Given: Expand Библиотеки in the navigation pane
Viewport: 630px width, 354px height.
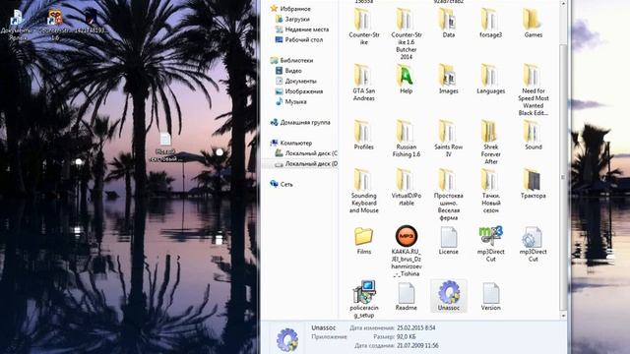Looking at the screenshot, I should (296, 60).
